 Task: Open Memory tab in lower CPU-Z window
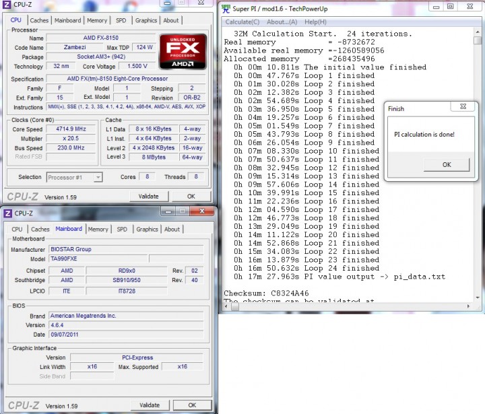[98, 230]
